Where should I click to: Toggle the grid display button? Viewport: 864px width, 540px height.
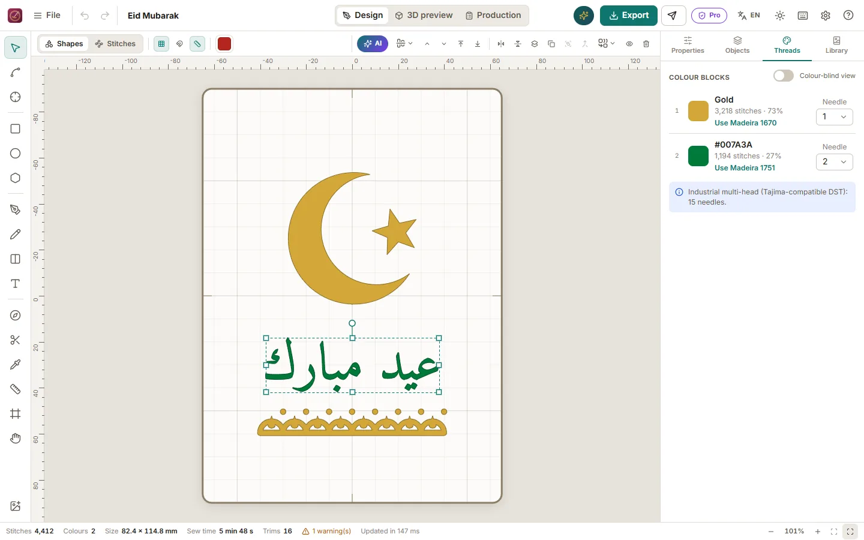[x=161, y=44]
